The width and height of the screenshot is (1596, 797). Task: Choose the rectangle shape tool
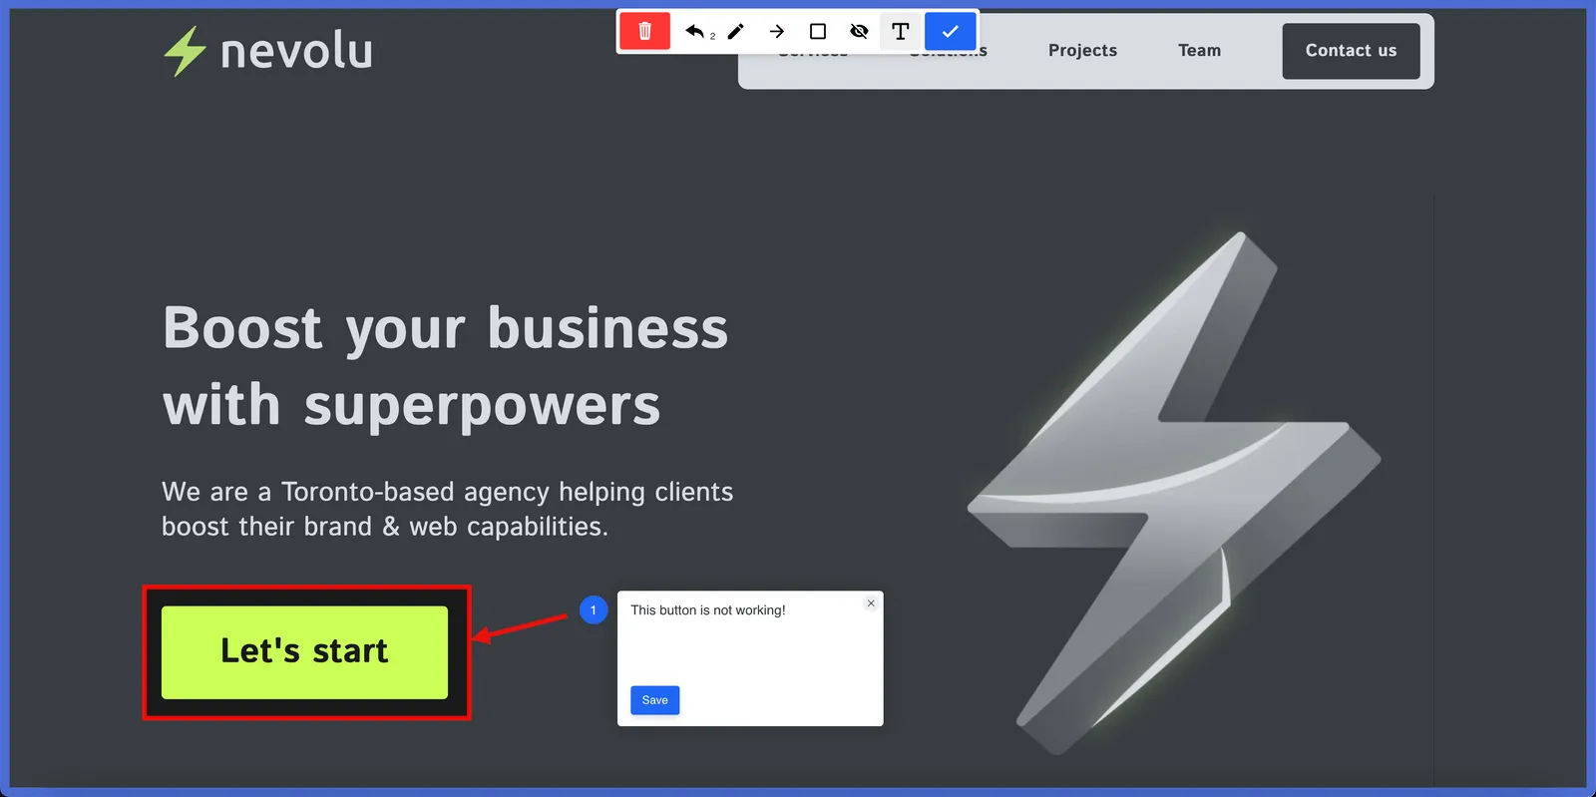[x=818, y=32]
